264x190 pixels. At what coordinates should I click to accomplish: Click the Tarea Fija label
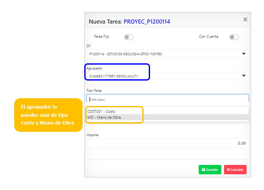[101, 37]
